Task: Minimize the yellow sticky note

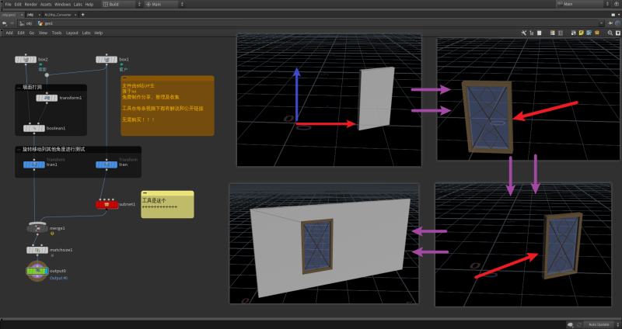Action: click(x=145, y=193)
